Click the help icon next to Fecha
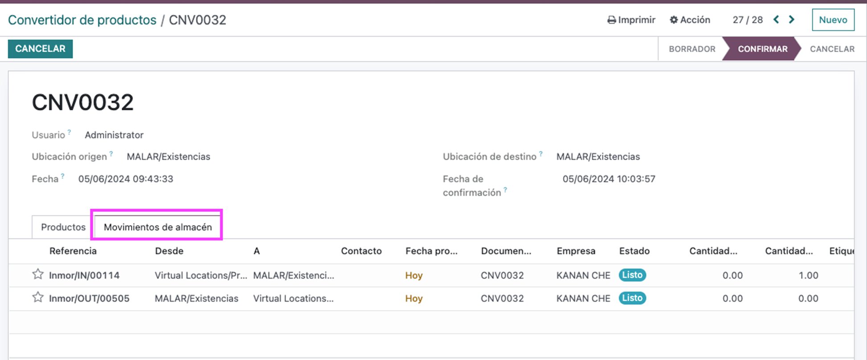 [62, 176]
